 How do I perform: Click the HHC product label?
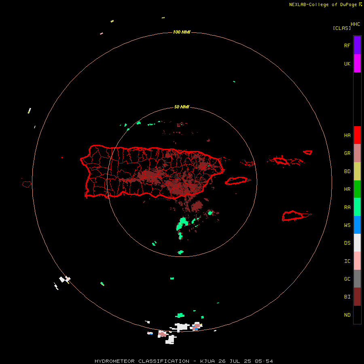click(x=355, y=24)
